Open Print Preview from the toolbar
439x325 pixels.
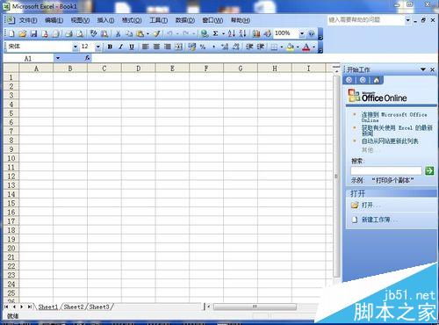(80, 33)
